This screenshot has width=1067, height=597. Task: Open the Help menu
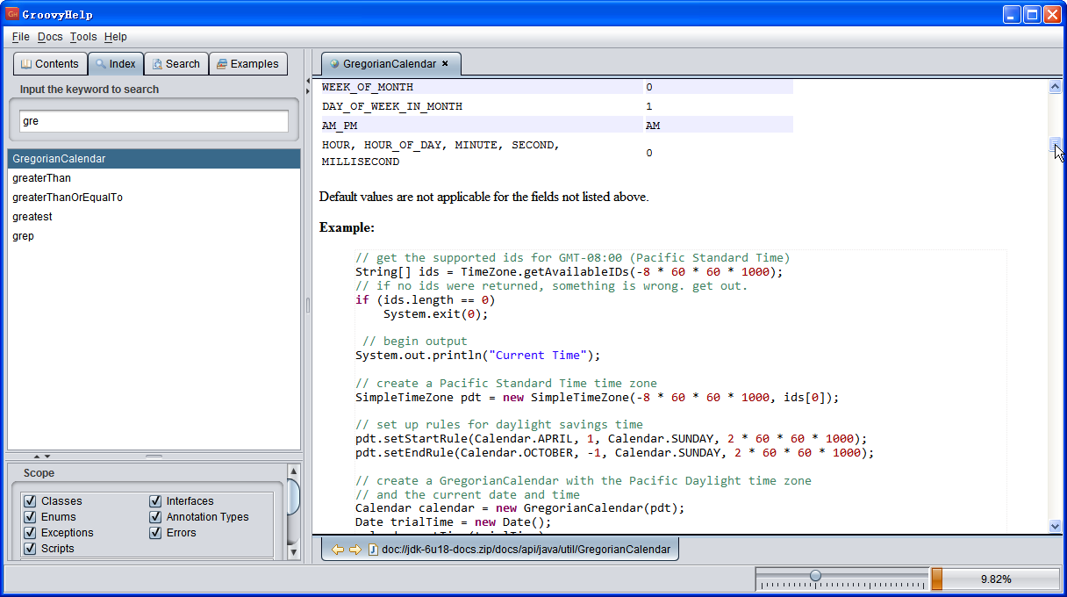point(115,37)
